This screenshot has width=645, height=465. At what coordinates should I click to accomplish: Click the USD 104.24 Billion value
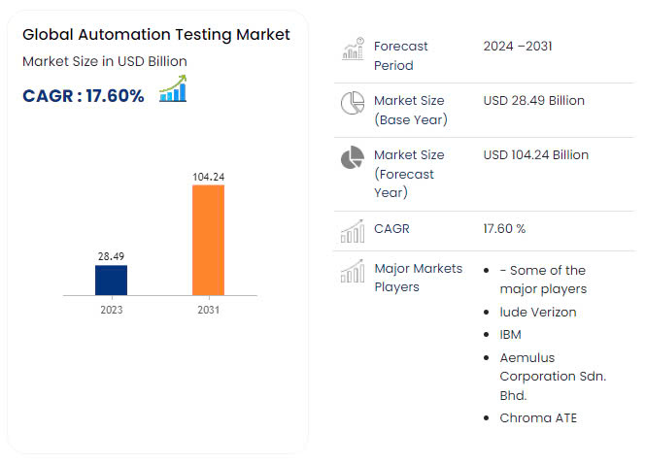[535, 155]
